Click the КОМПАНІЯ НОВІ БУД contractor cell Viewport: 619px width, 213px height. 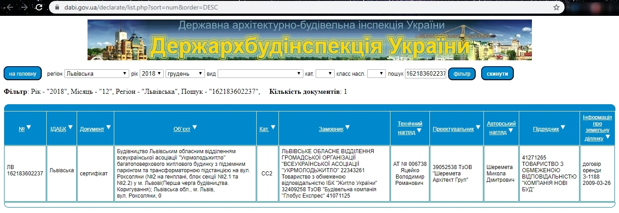coord(549,173)
